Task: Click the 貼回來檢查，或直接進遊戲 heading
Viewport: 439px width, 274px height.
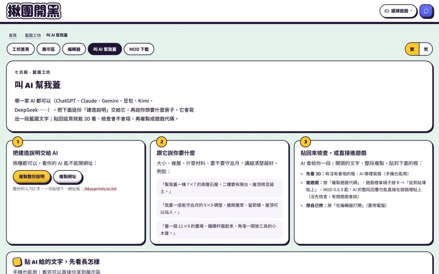Action: click(x=334, y=153)
